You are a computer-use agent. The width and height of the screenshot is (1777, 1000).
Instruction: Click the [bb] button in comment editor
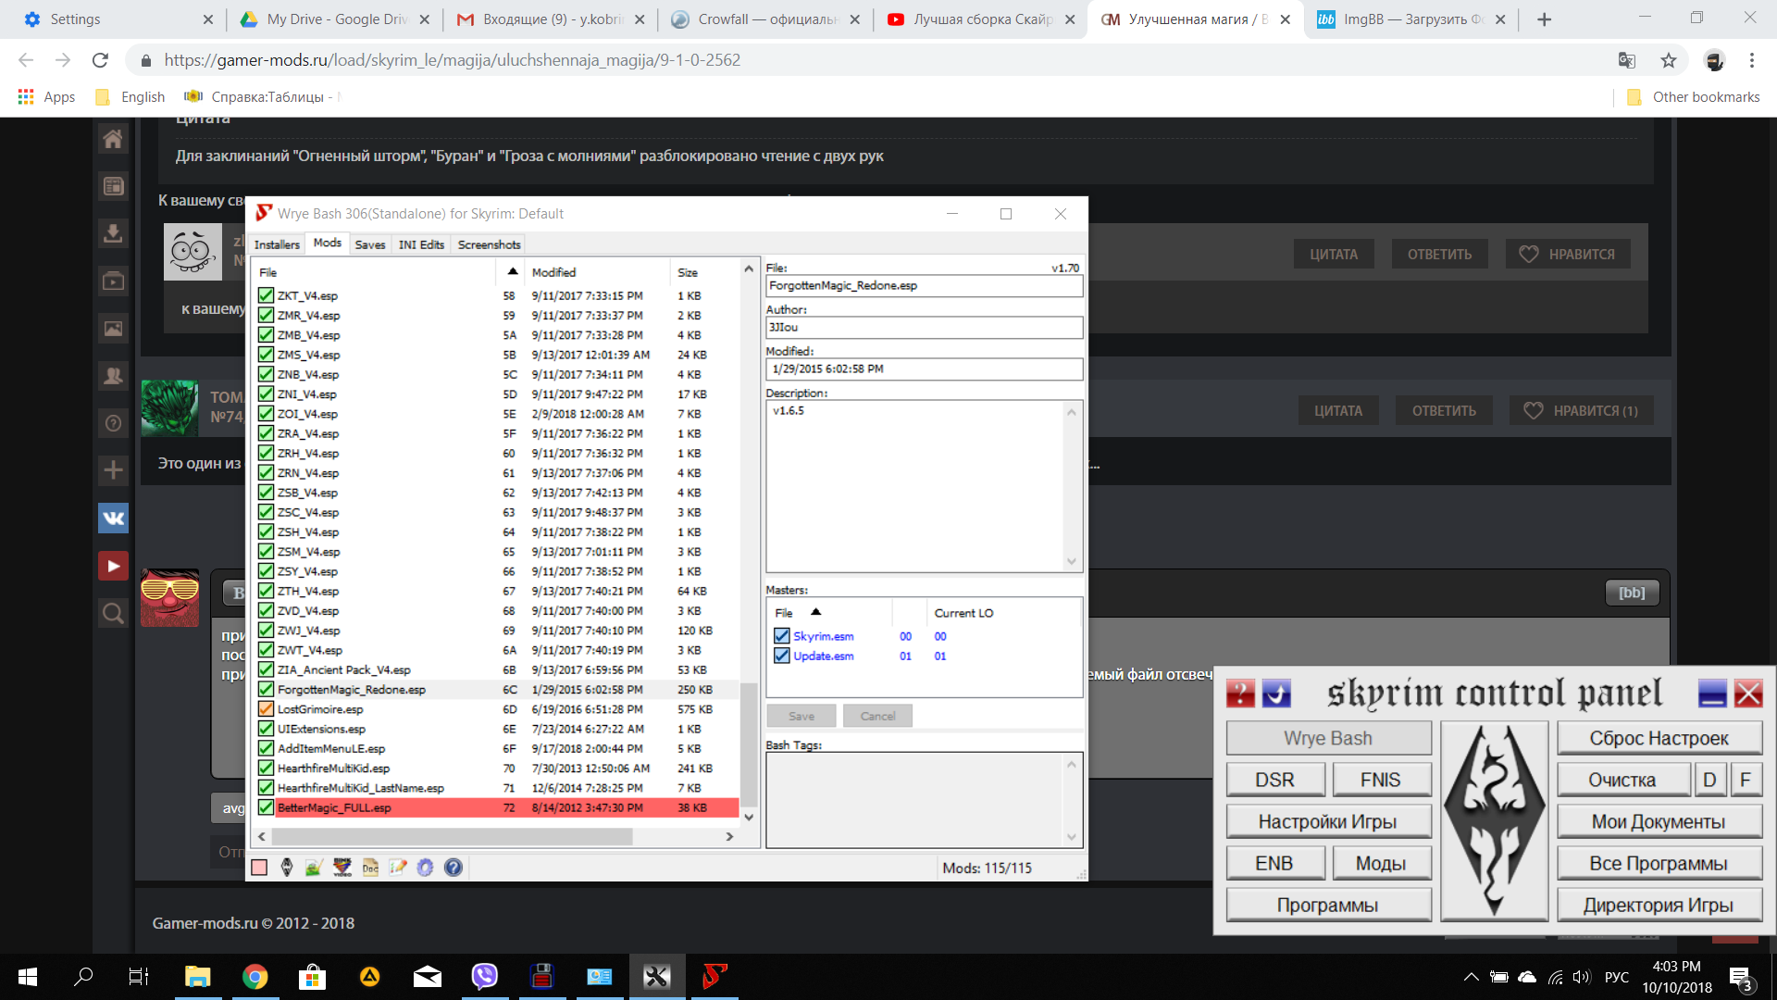(1632, 593)
